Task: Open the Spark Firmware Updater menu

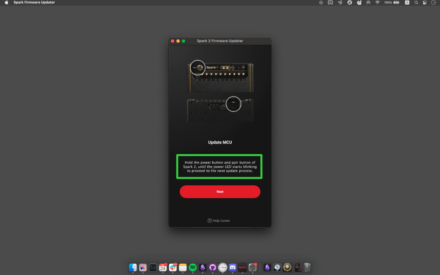Action: pos(34,2)
